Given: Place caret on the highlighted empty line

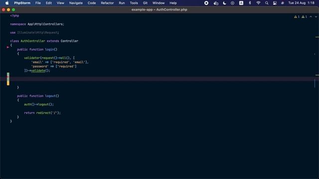Looking at the screenshot, I should coord(159,79).
